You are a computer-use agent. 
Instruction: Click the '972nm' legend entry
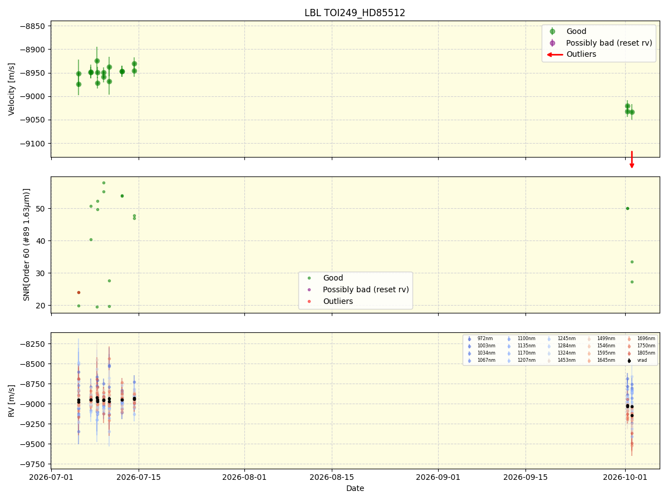485,338
